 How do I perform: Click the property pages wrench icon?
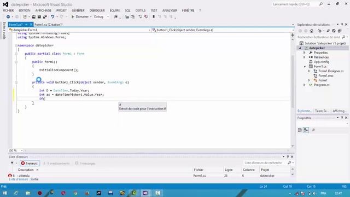coord(313,130)
